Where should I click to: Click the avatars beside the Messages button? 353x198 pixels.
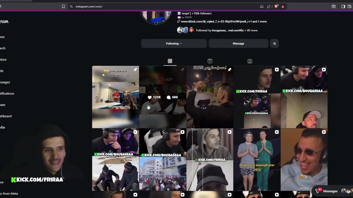pos(347,191)
